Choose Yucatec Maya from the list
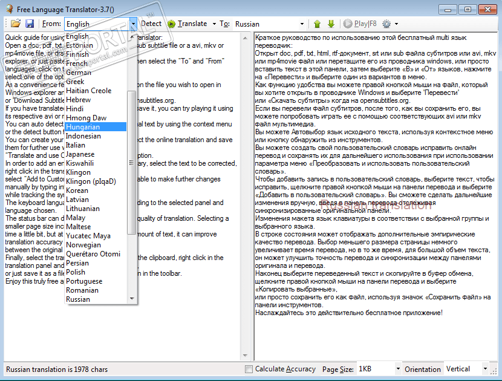Screen dimensions: 502x381 pos(96,236)
